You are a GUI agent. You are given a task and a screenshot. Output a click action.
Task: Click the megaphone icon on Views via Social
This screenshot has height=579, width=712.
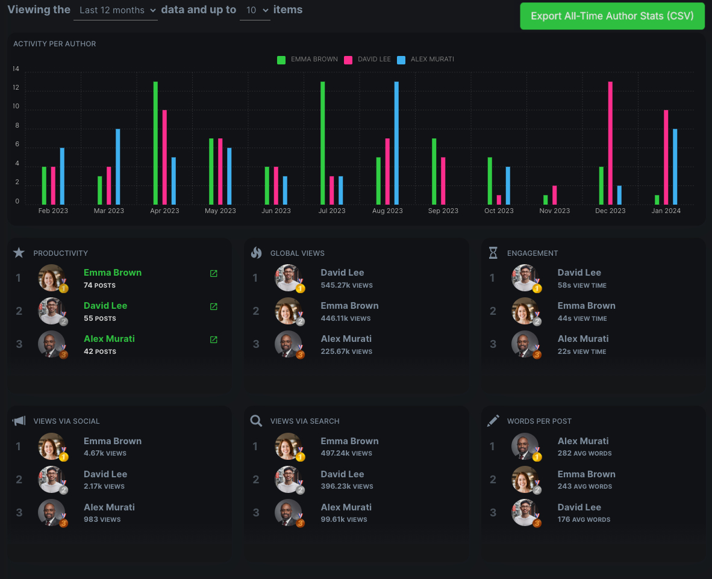coord(19,420)
